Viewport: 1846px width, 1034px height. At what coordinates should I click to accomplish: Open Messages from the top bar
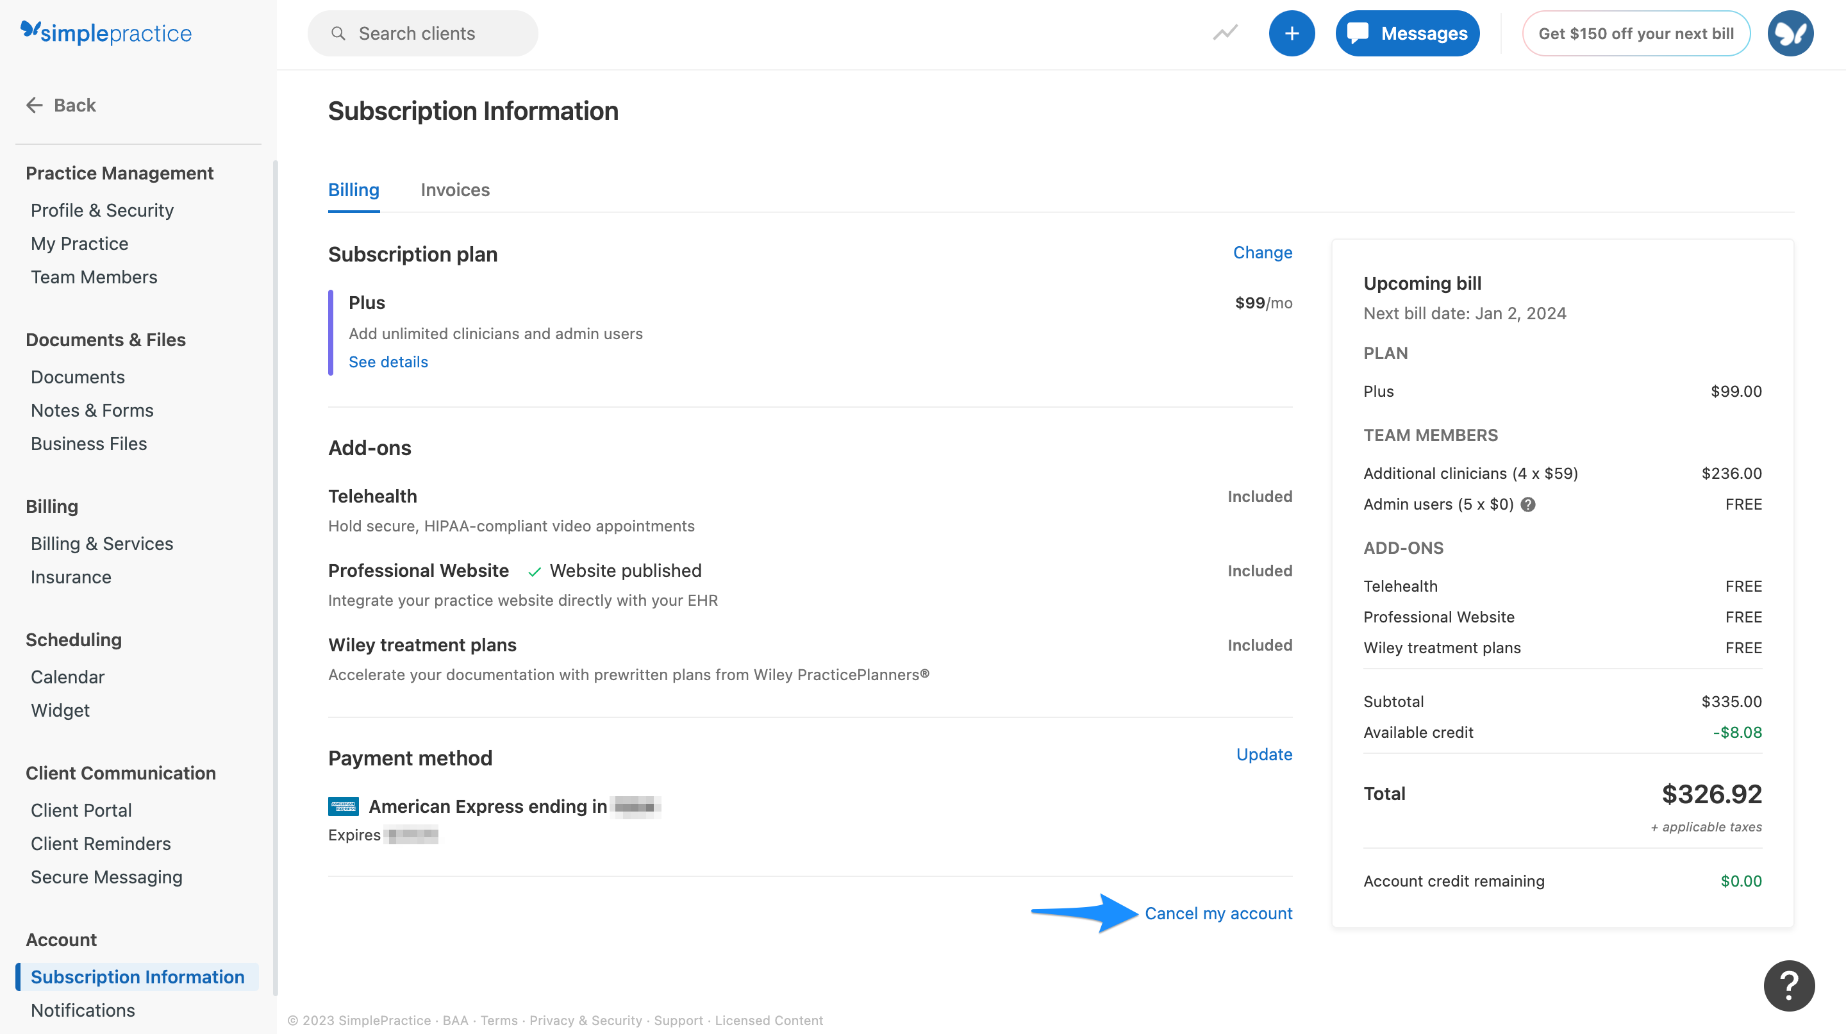(x=1408, y=34)
